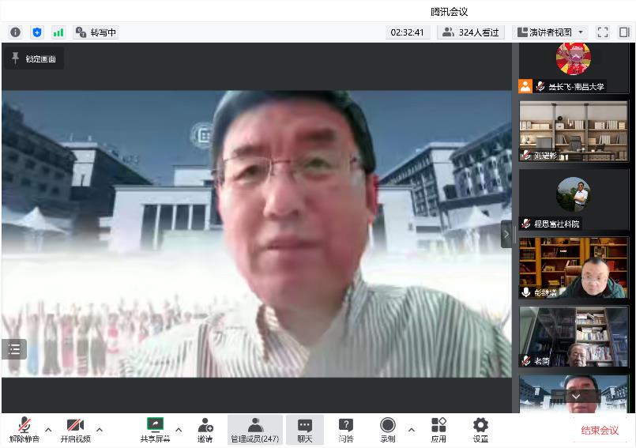Viewport: 636px width, 448px height.
Task: Open the 转写中 transcription indicator
Action: point(96,32)
